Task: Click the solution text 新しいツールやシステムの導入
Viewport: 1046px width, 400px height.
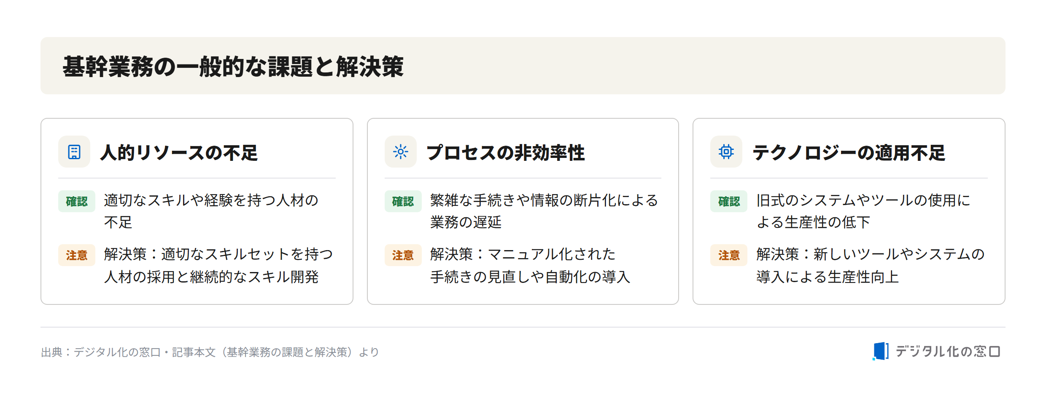Action: tap(870, 265)
